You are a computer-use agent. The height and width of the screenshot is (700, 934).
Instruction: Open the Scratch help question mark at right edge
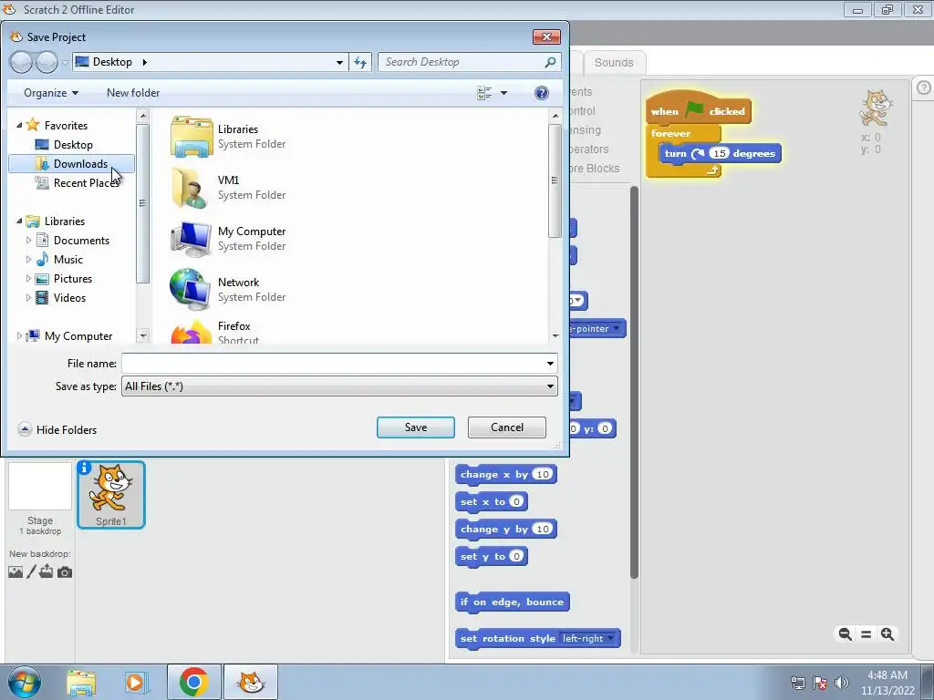coord(924,88)
